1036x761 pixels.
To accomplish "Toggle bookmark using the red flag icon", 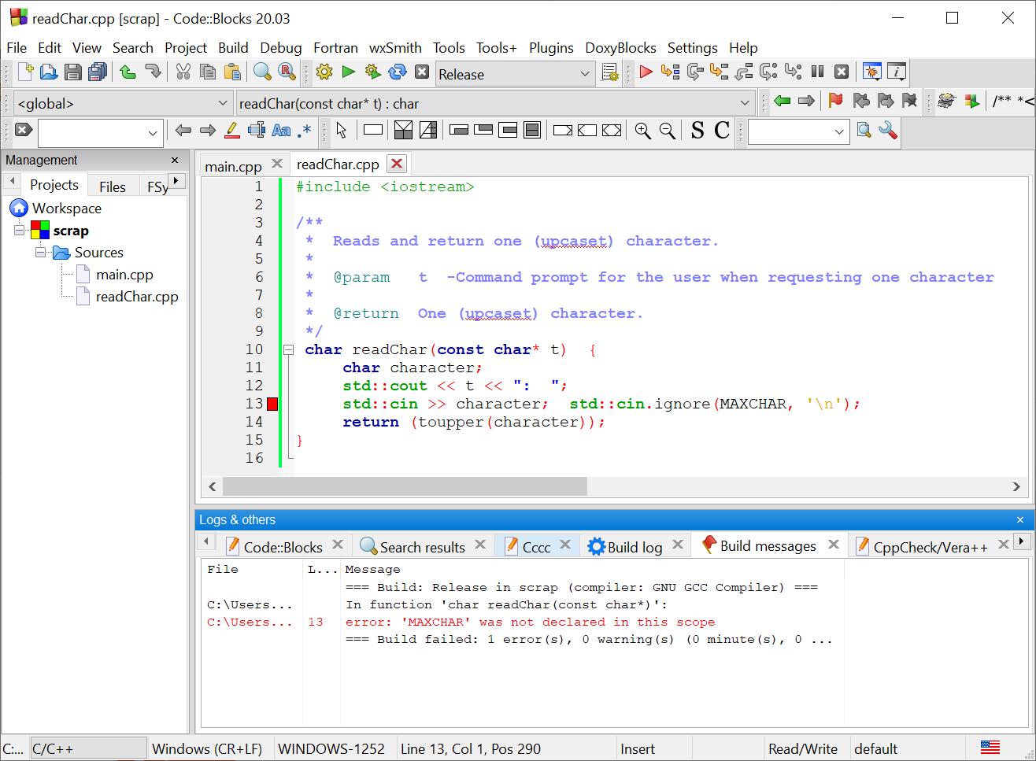I will click(835, 101).
